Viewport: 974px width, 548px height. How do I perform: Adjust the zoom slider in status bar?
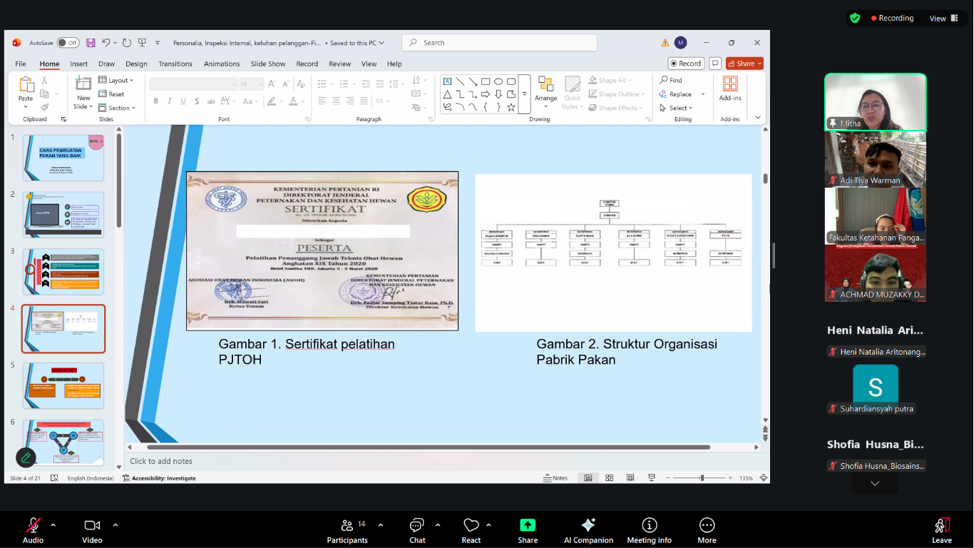pyautogui.click(x=702, y=478)
